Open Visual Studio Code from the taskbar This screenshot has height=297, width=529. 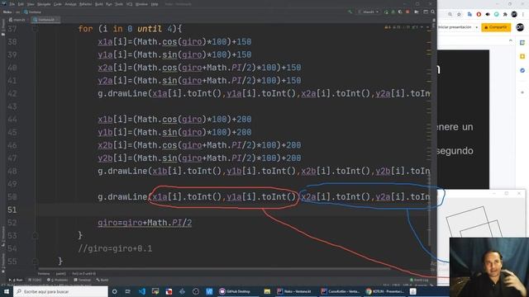[x=142, y=291]
